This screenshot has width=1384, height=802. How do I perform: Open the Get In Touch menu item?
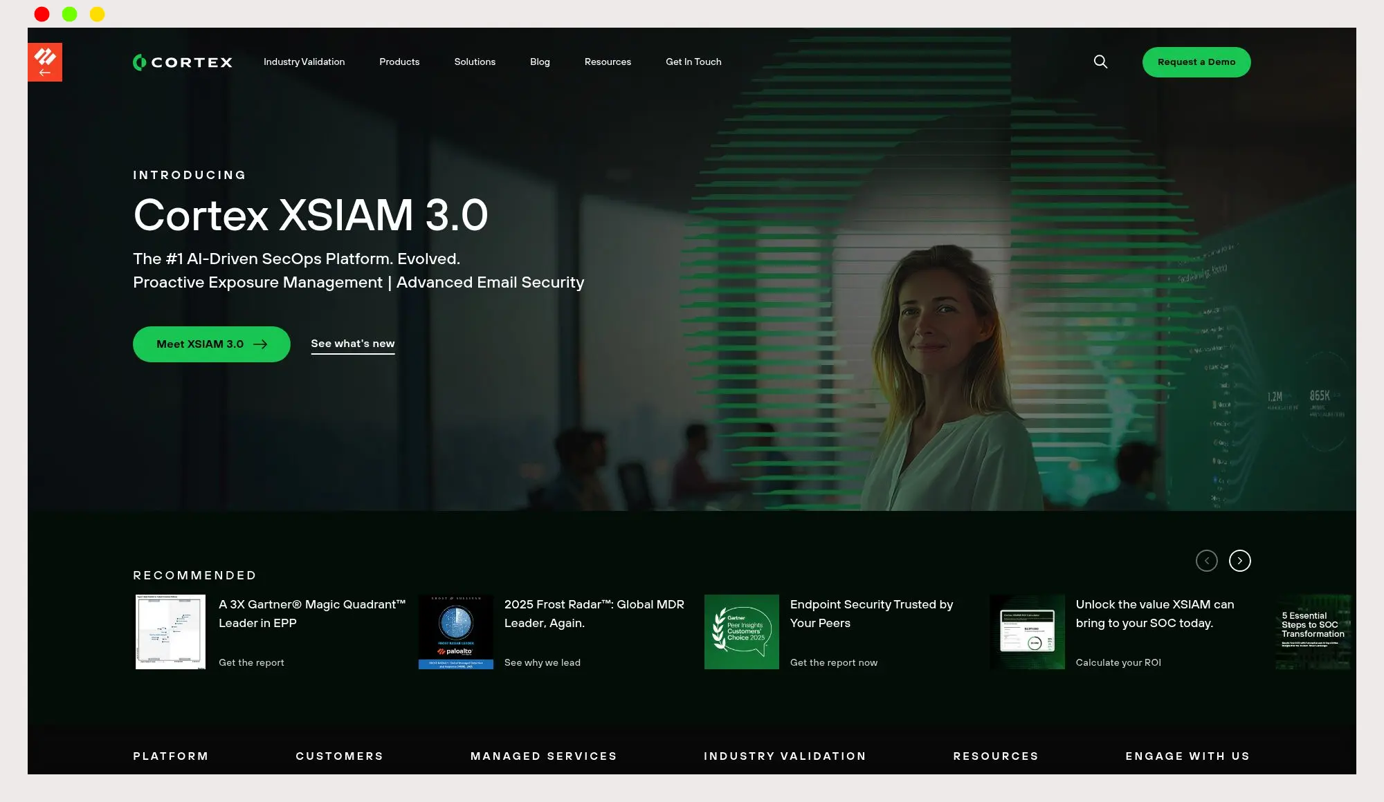[x=693, y=62]
